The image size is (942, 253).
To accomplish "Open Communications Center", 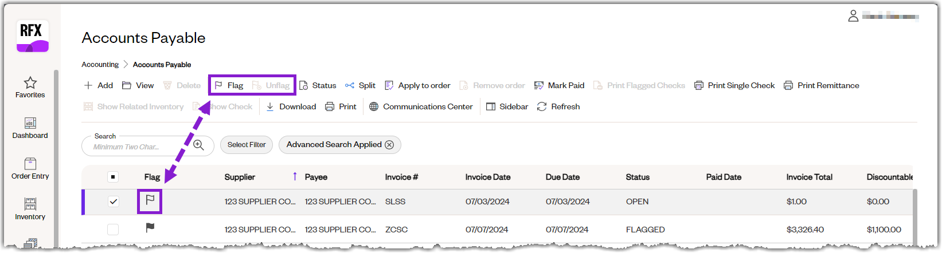I will click(421, 106).
